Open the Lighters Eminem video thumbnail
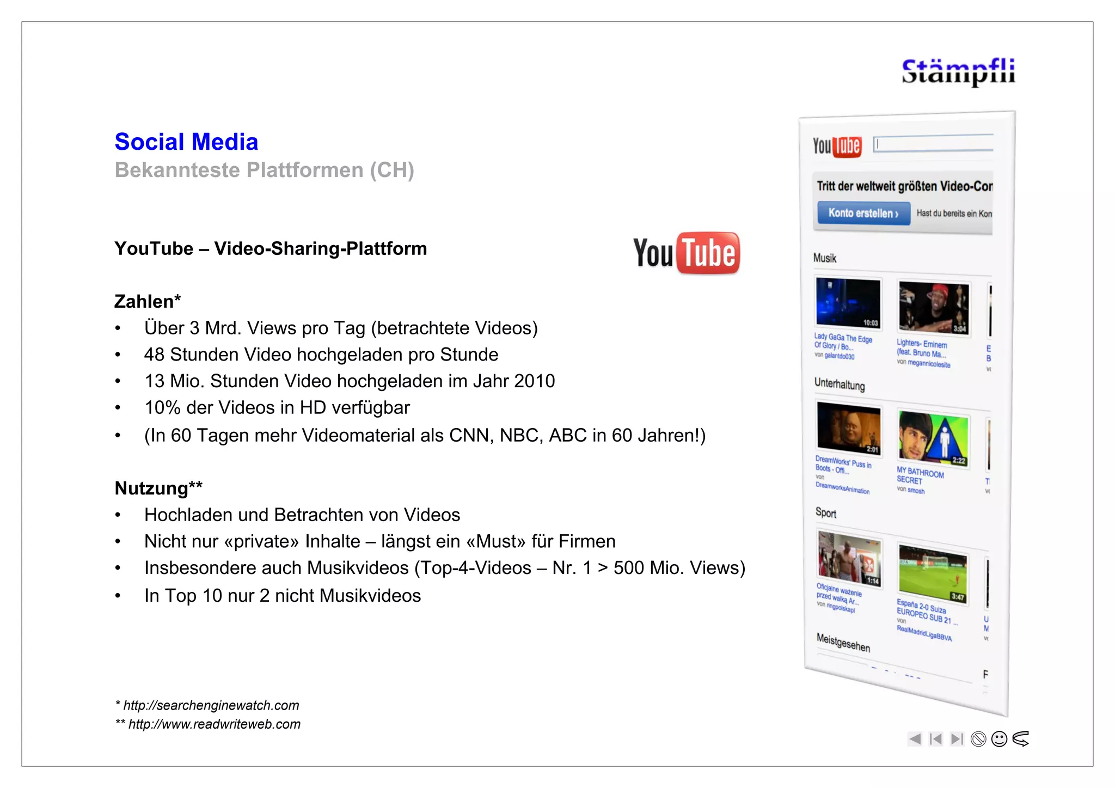Screen dimensions: 1115x788 934,308
